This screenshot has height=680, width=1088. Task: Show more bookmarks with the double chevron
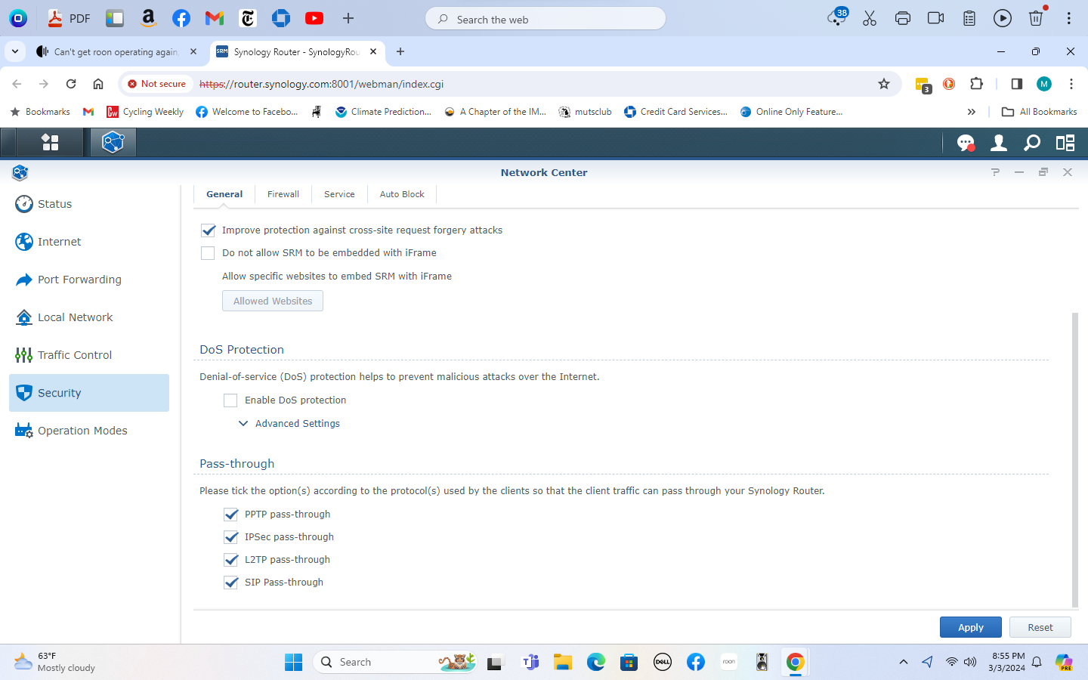[972, 112]
